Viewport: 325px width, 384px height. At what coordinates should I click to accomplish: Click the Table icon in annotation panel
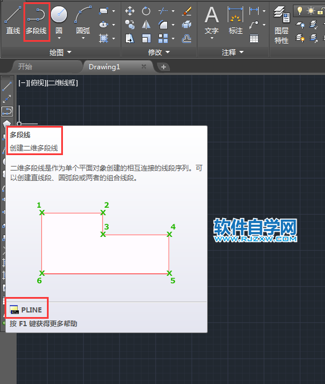click(254, 38)
